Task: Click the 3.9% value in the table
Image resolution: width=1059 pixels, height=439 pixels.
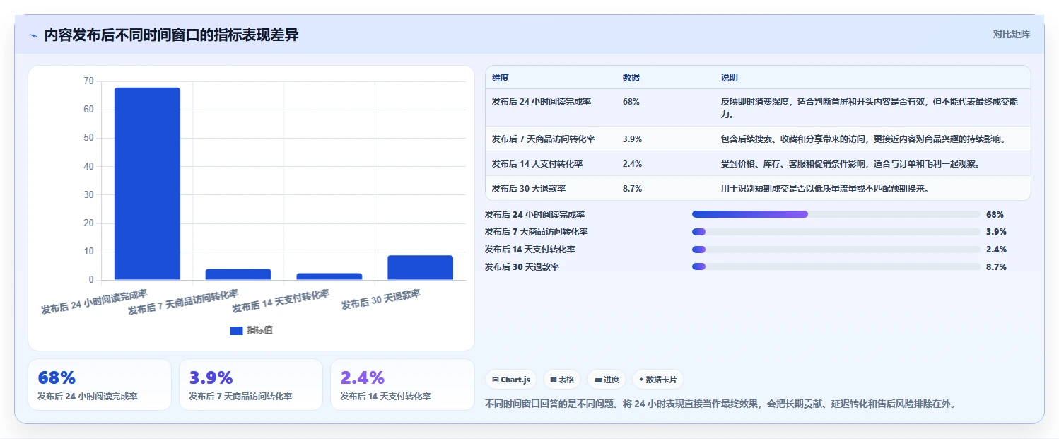Action: (633, 139)
